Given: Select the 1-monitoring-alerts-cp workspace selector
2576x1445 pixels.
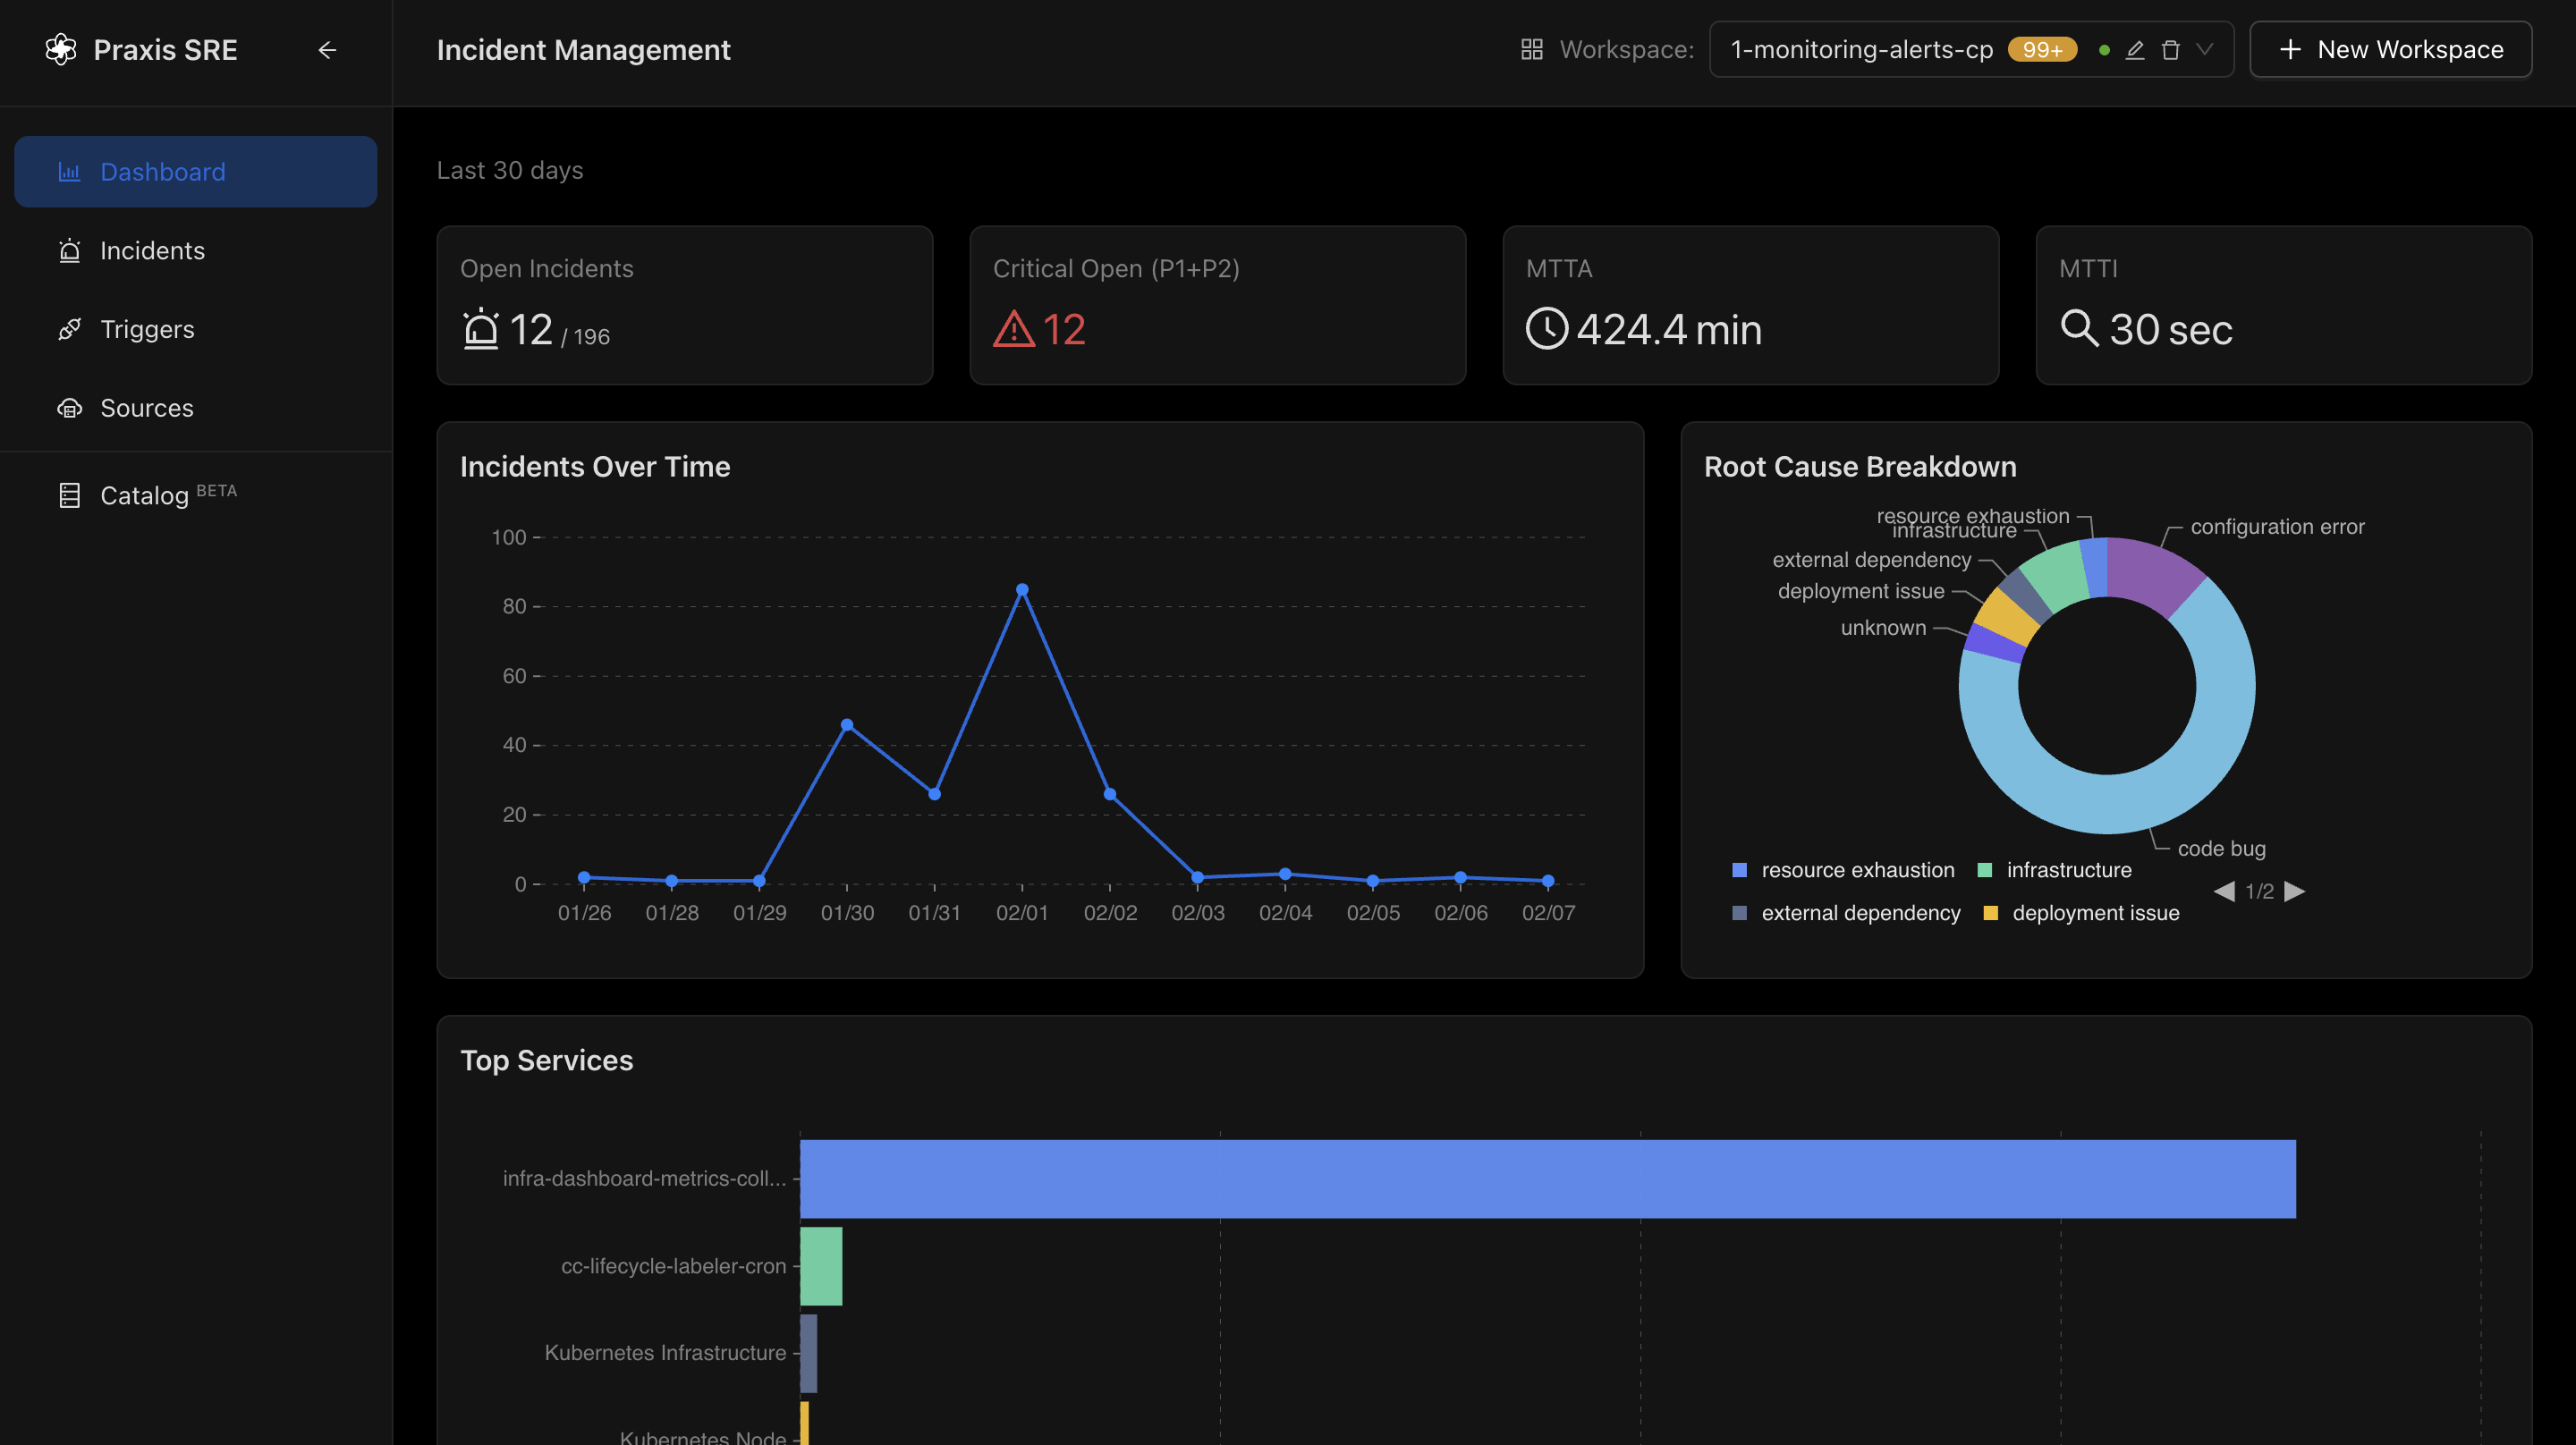Looking at the screenshot, I should (1861, 49).
